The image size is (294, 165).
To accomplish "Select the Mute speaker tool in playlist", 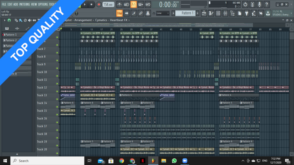I will (x=30, y=20).
